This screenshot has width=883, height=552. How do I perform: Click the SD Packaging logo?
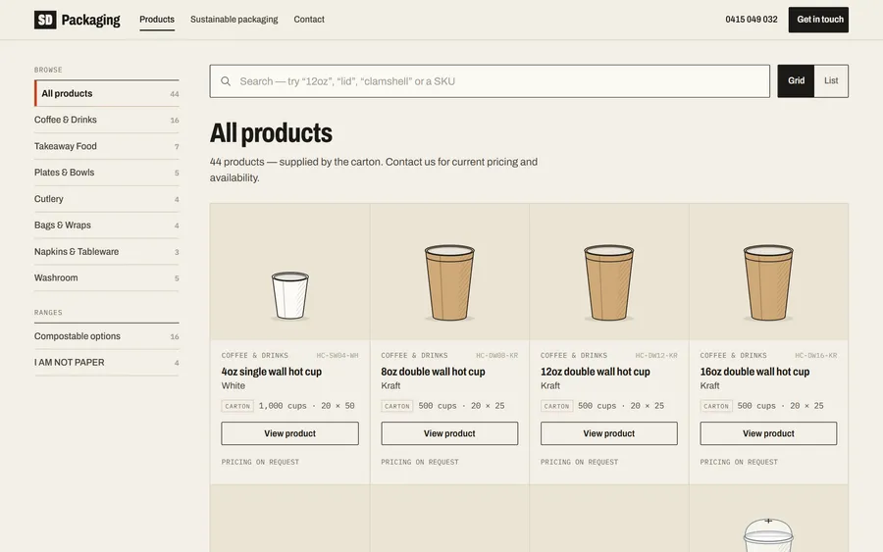click(x=78, y=20)
